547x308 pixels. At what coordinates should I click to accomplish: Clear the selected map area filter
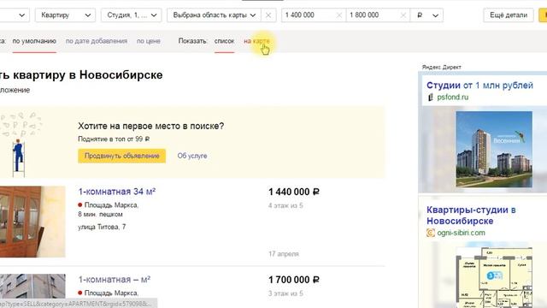268,15
